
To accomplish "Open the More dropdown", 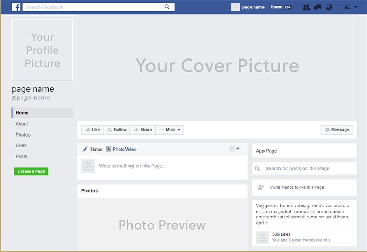I will click(170, 130).
